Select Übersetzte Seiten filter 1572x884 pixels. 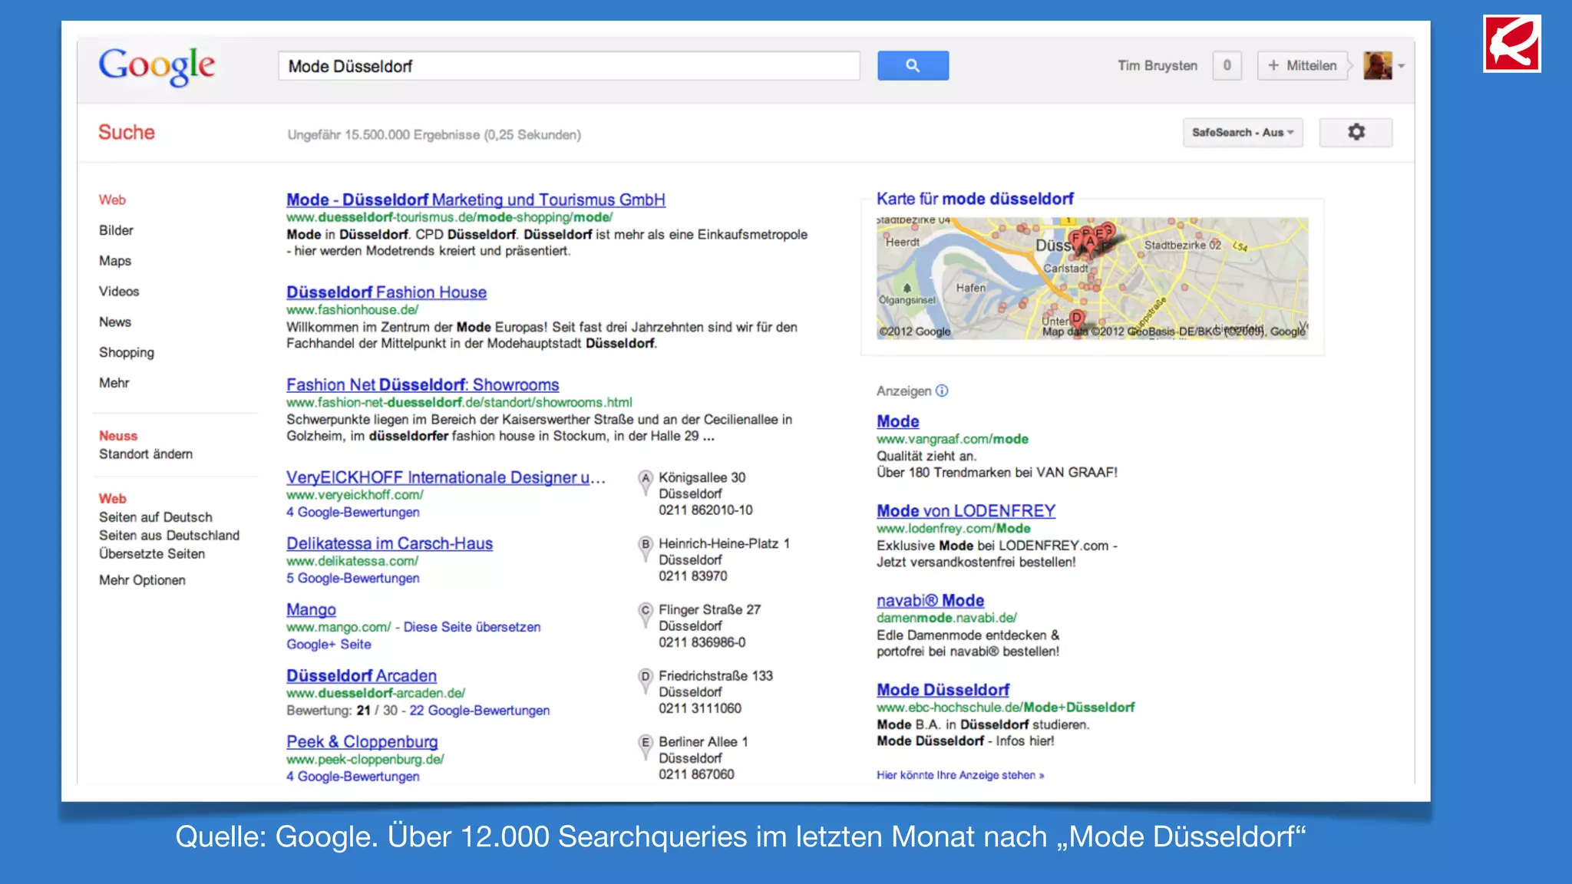click(x=152, y=554)
